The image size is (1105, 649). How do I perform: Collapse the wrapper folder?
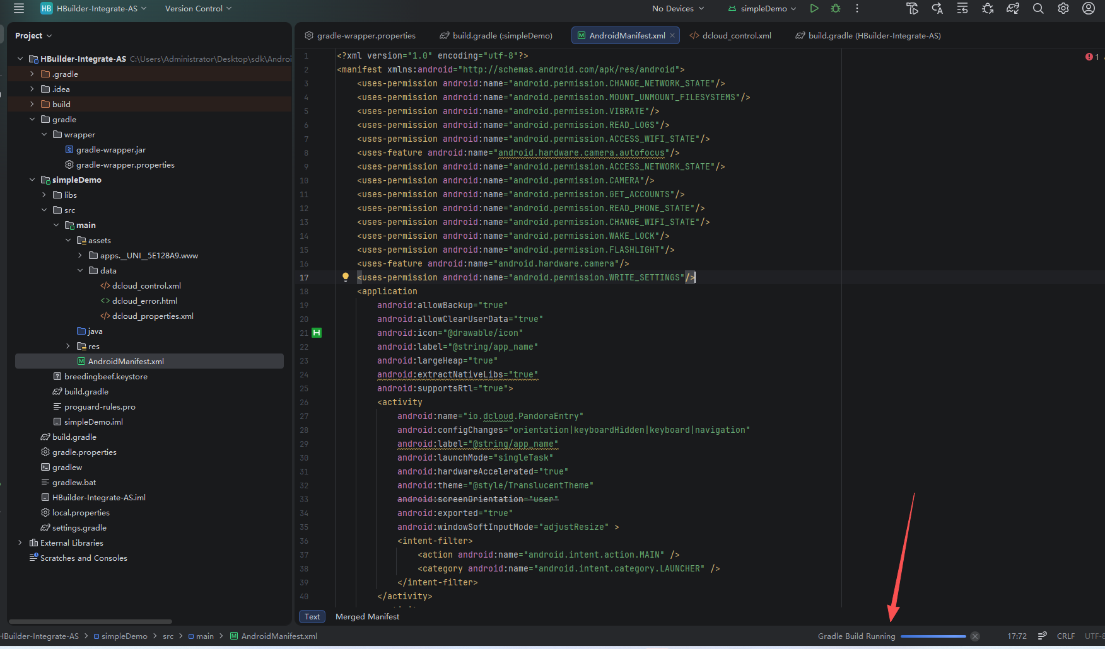click(x=44, y=134)
